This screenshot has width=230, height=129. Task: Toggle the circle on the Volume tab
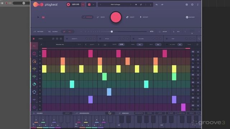[x=133, y=39]
